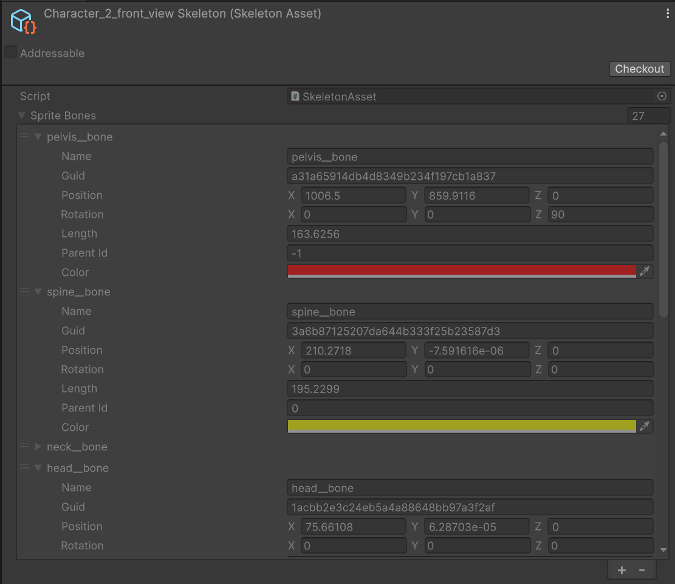Click the pelvis bone Length field
The width and height of the screenshot is (675, 584).
click(x=470, y=234)
